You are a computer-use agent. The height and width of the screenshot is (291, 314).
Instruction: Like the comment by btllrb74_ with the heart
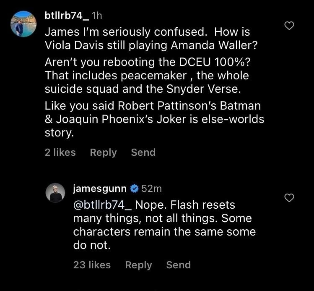289,26
